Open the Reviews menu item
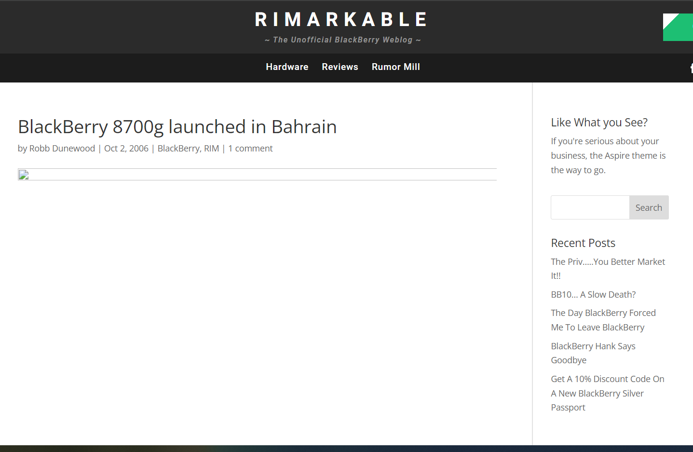 (340, 67)
